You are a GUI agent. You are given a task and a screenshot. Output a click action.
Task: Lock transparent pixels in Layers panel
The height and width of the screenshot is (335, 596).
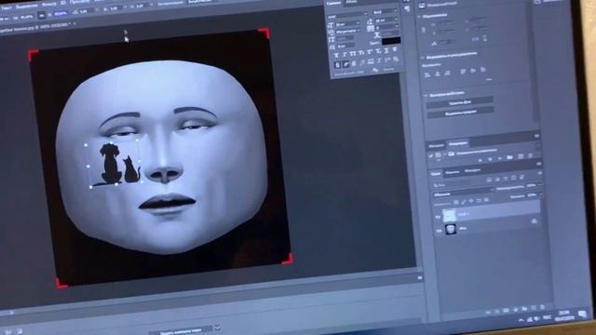(x=455, y=203)
